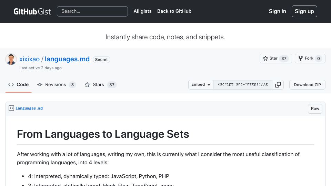The width and height of the screenshot is (331, 186).
Task: Show the fork count 0
Action: (x=319, y=59)
